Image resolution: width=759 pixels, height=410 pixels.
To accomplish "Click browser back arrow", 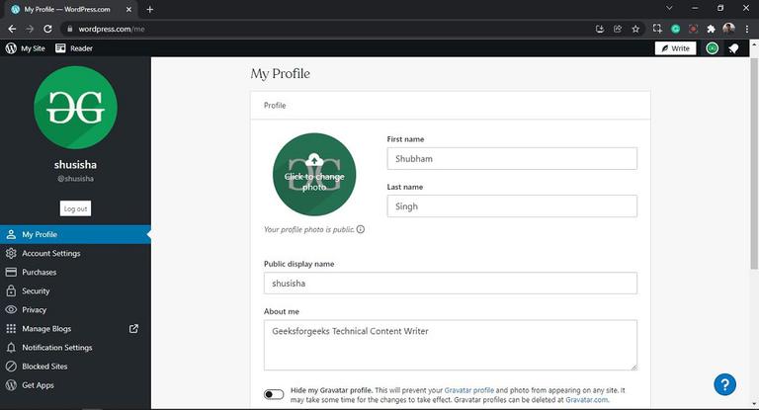I will (x=12, y=29).
